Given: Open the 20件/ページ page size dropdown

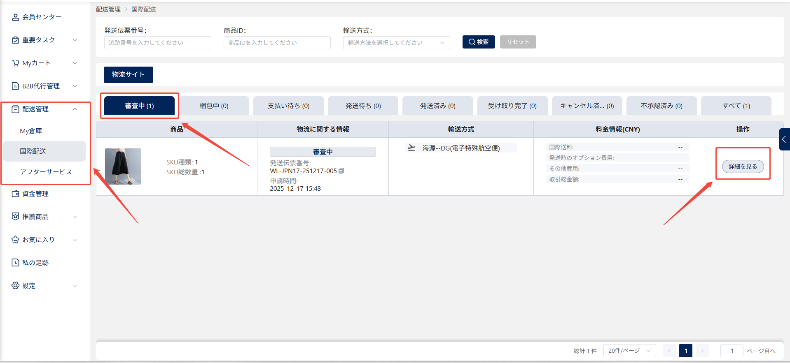Looking at the screenshot, I should (629, 351).
